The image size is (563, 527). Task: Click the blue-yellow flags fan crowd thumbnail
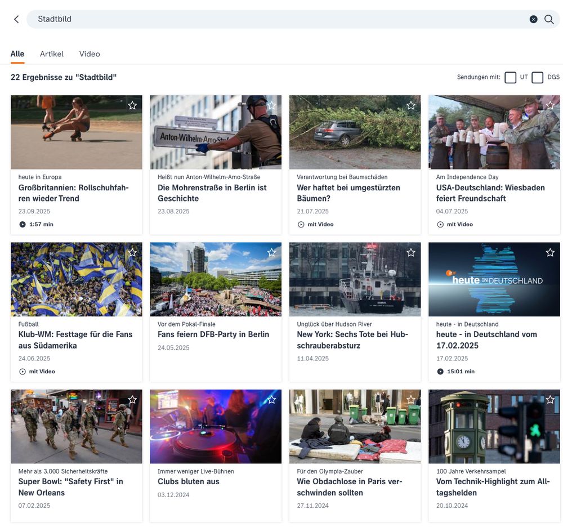pos(77,279)
